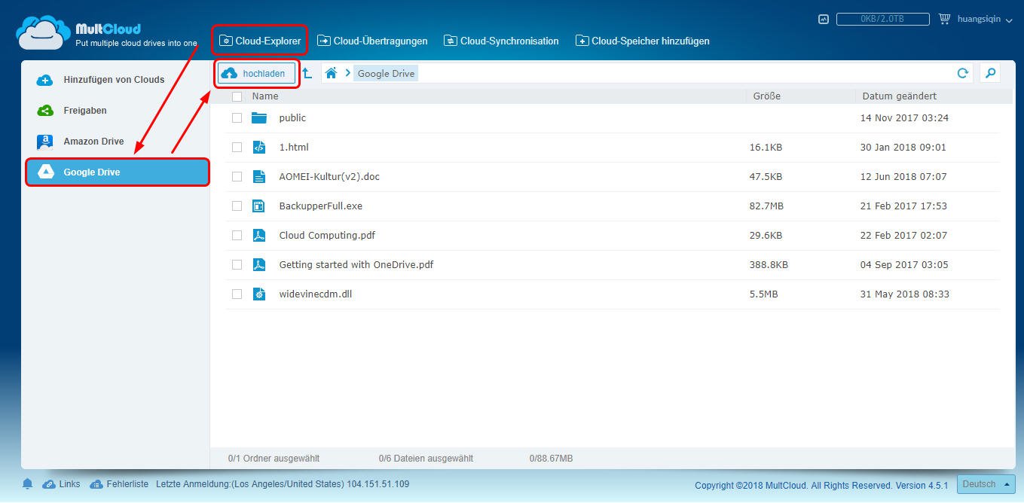Click the green Freigaben share icon
Viewport: 1024px width, 503px height.
tap(45, 110)
